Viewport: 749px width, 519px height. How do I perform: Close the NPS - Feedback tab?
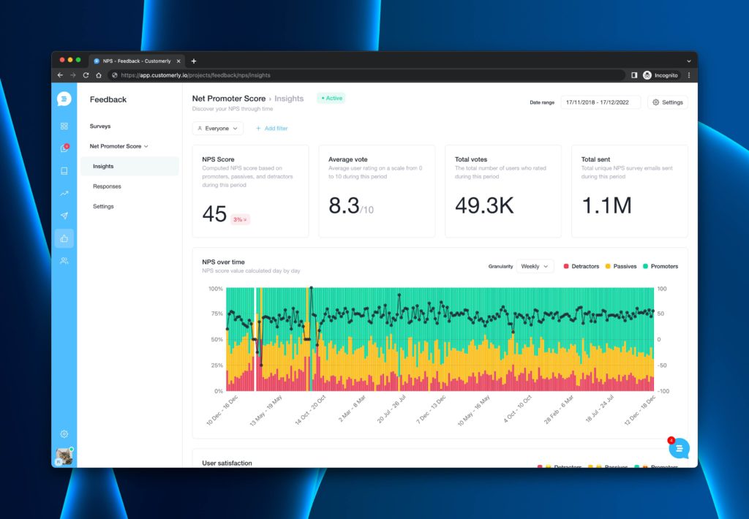(178, 61)
